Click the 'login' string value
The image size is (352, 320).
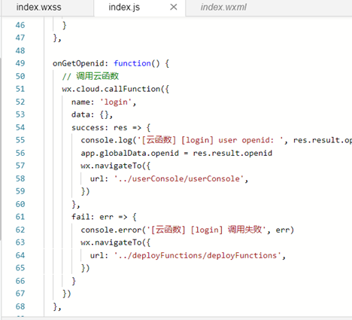(x=116, y=102)
